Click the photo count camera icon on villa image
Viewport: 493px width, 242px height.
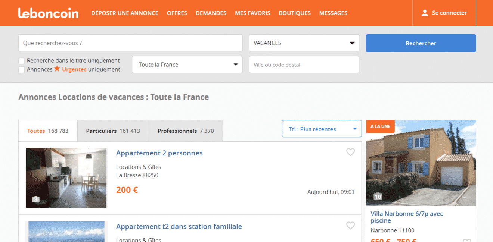click(x=378, y=197)
